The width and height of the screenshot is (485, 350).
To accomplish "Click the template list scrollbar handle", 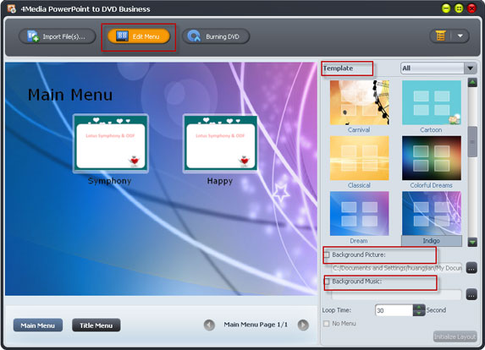I will (x=472, y=142).
